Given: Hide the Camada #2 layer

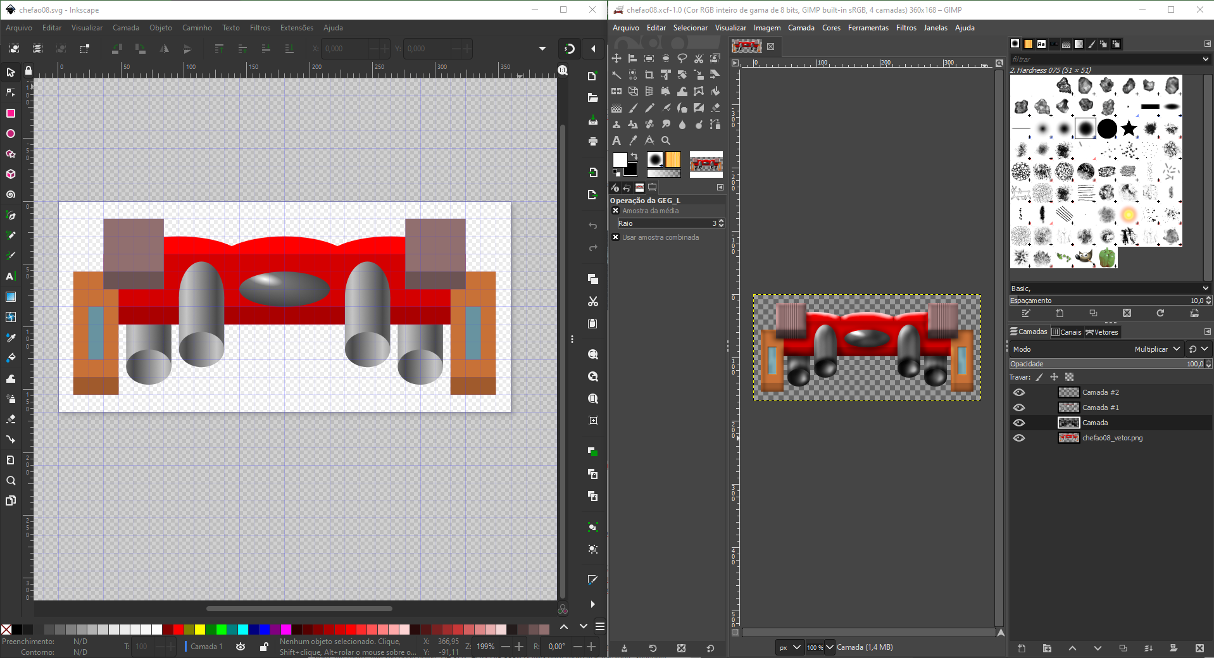Looking at the screenshot, I should (1019, 392).
